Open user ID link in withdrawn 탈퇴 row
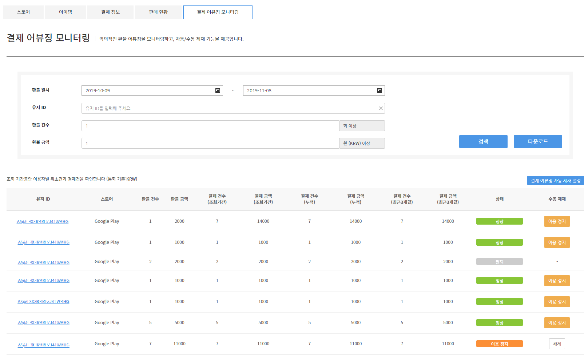Screen dimensions: 588x358 click(x=44, y=262)
